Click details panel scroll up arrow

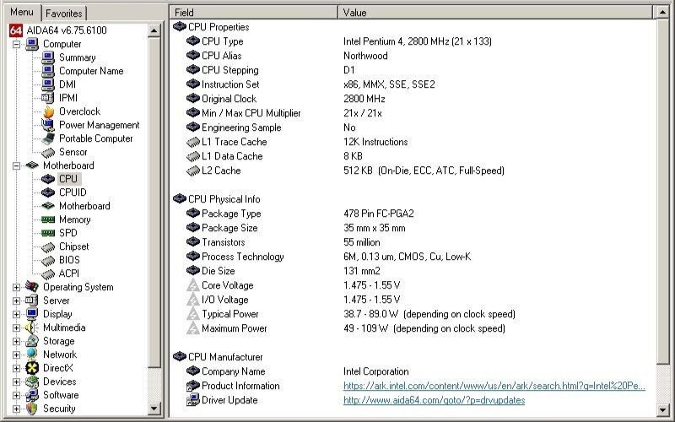pyautogui.click(x=662, y=12)
